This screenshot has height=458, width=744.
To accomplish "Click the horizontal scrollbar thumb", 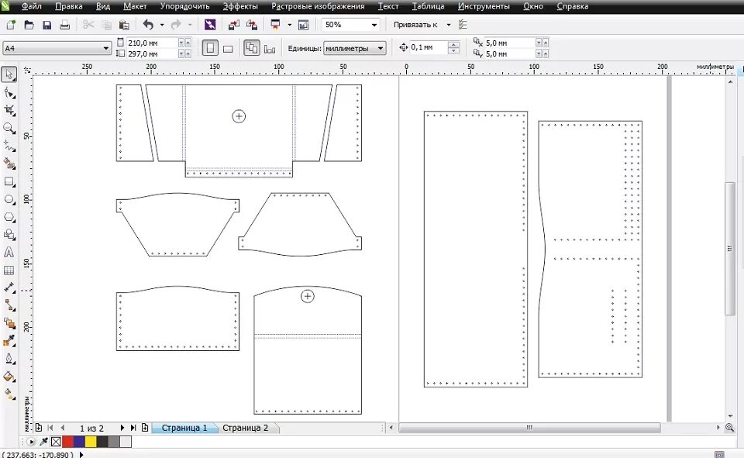I will tap(529, 428).
